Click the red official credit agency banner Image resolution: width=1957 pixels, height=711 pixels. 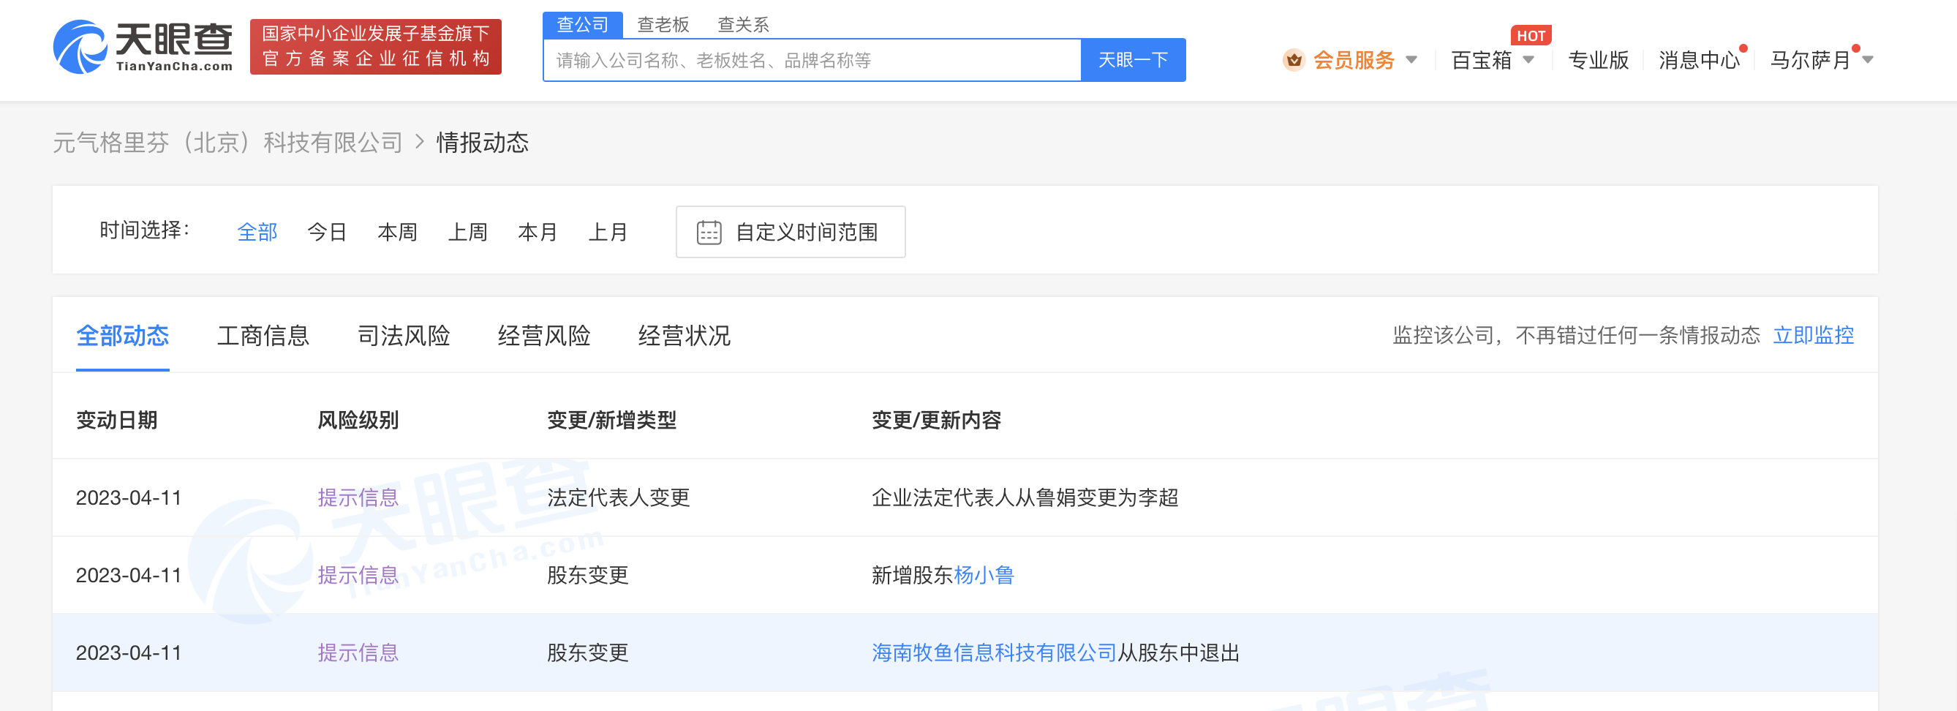point(375,47)
